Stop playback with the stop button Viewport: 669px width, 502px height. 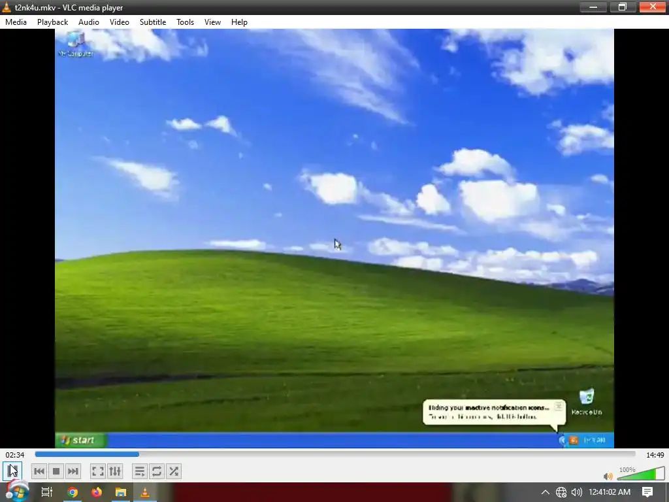coord(56,471)
